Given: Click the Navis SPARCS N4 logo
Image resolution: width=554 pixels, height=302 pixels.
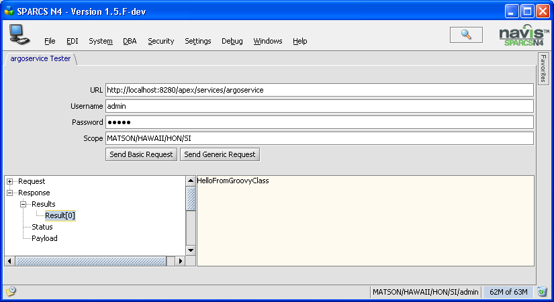Looking at the screenshot, I should 524,36.
